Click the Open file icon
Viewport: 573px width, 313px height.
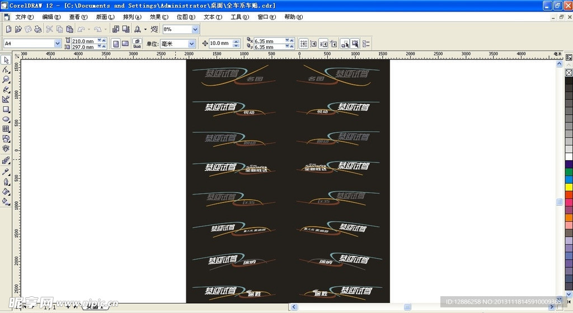pyautogui.click(x=18, y=29)
